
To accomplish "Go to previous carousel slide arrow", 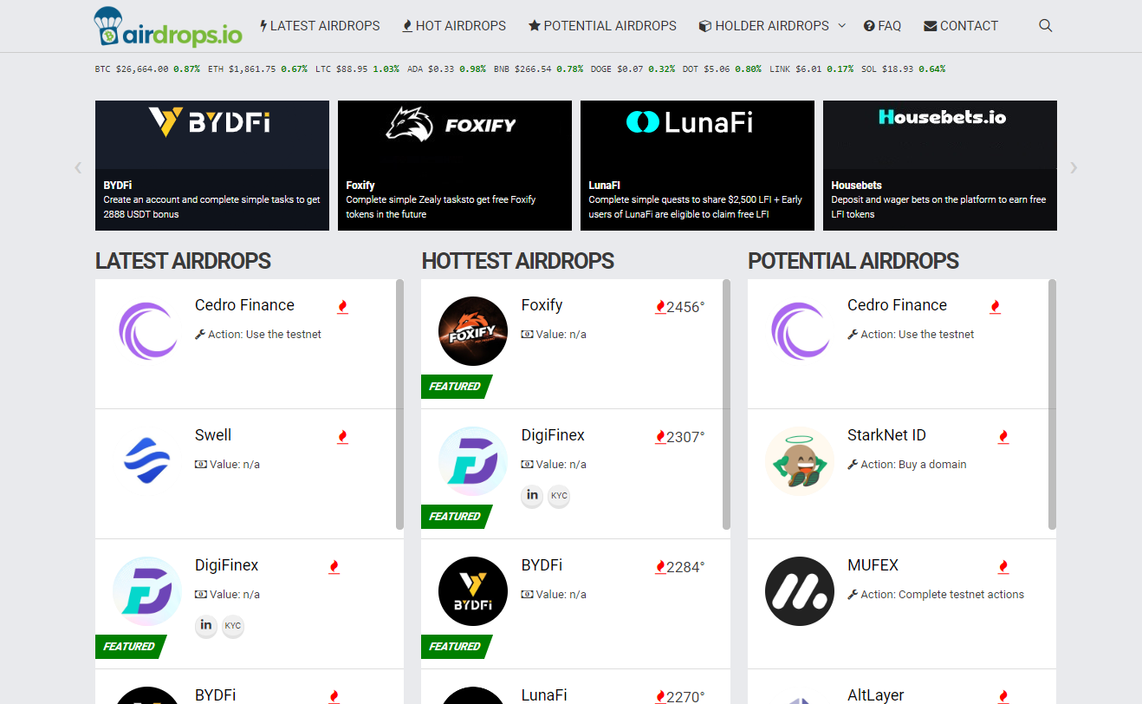I will pyautogui.click(x=78, y=167).
